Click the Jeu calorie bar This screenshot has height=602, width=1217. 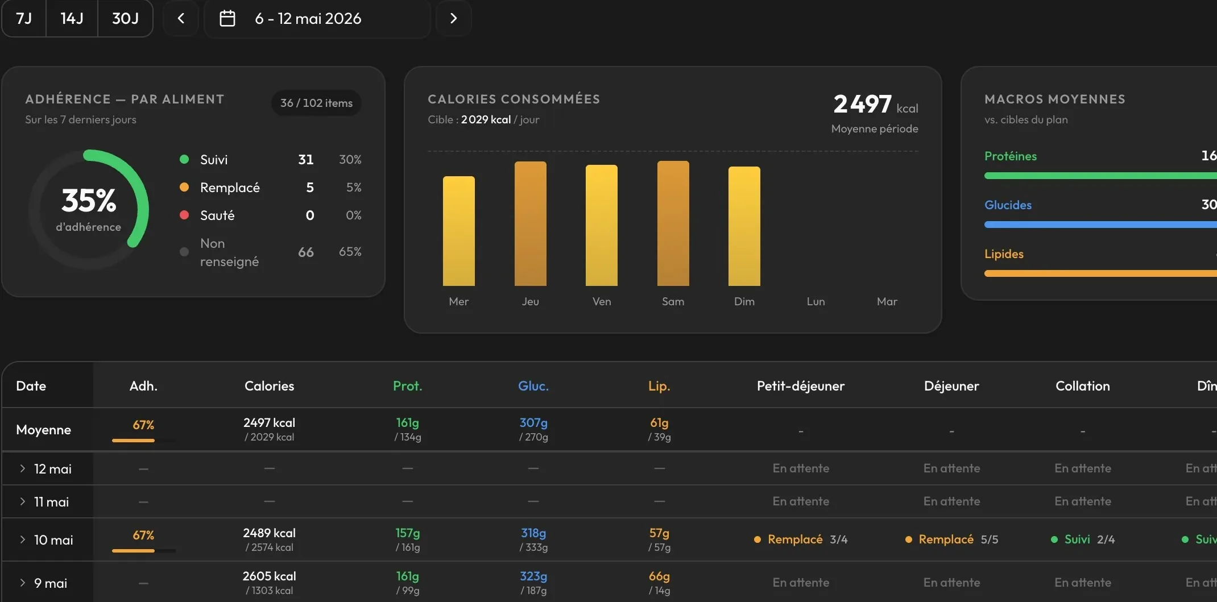[x=531, y=223]
